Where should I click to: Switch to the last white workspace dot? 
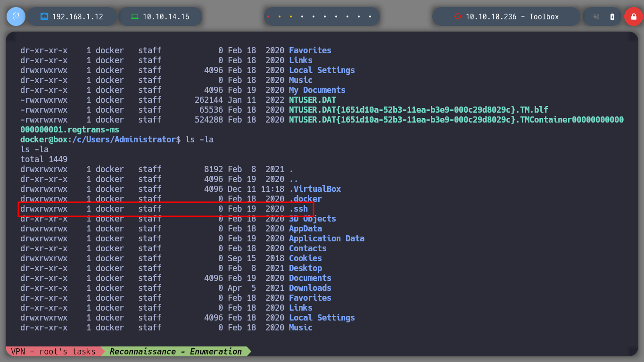370,16
